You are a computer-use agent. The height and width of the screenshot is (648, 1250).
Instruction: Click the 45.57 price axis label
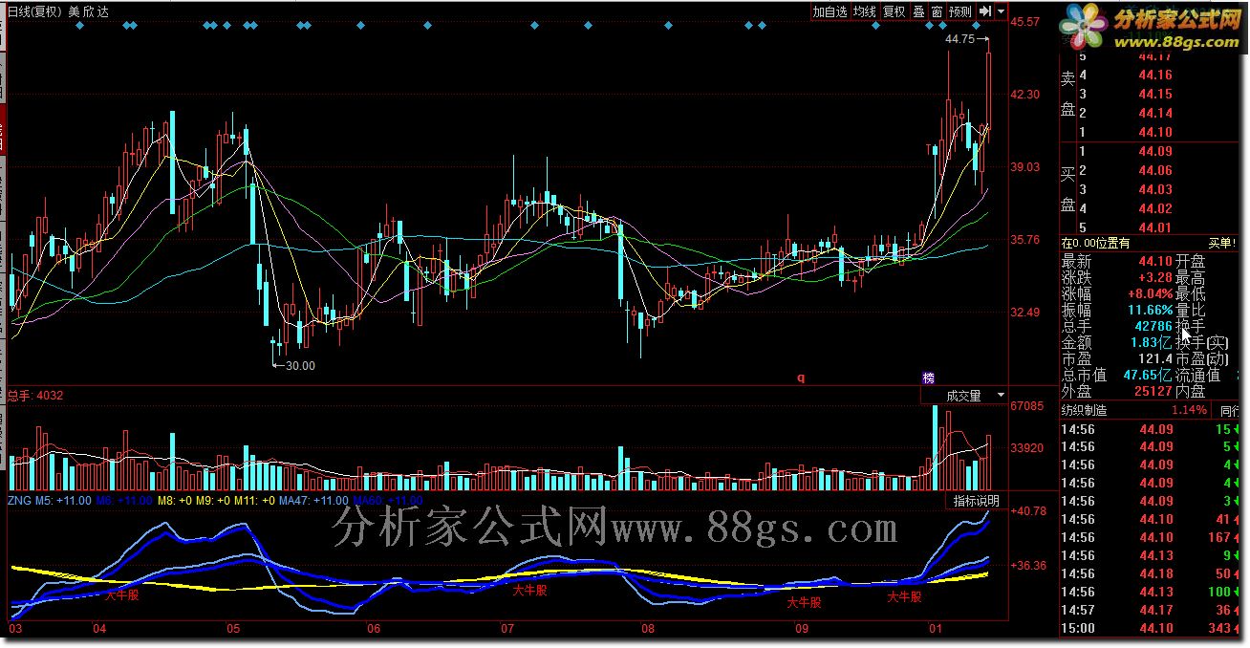pos(1025,21)
